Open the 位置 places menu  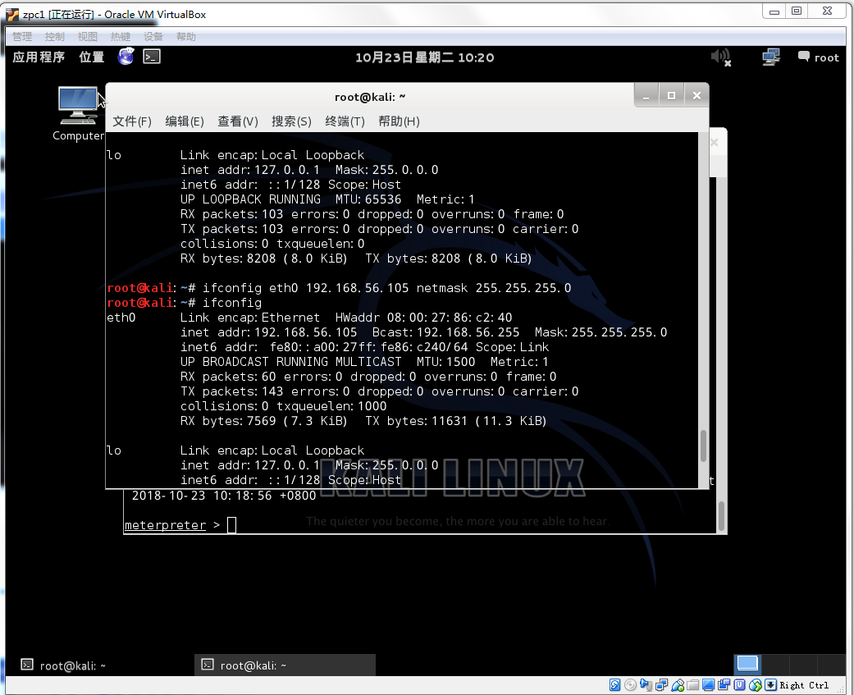(x=92, y=57)
